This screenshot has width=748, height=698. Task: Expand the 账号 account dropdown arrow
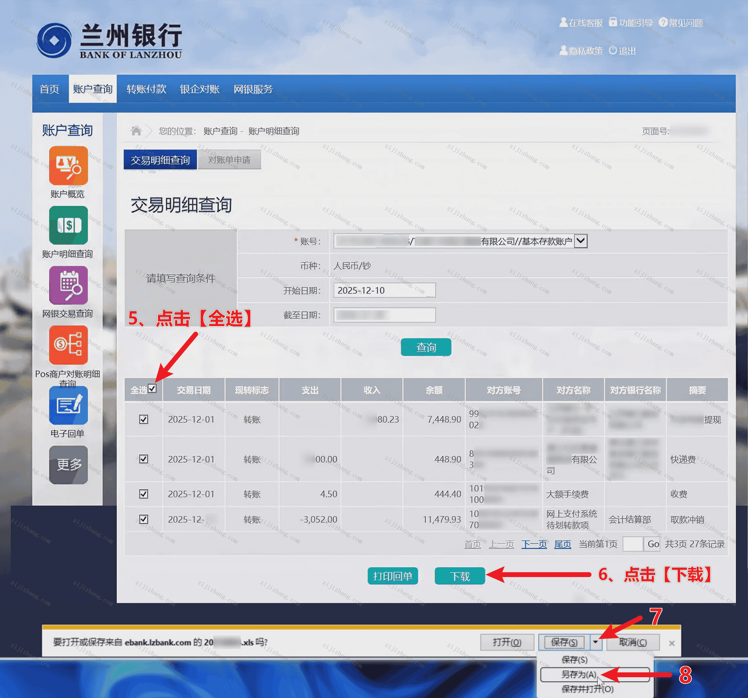(580, 241)
